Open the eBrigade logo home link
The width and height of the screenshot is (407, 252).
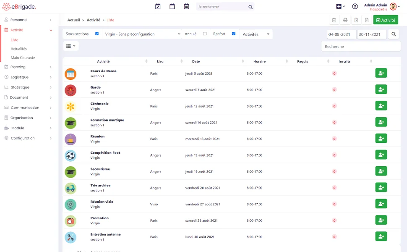point(19,7)
